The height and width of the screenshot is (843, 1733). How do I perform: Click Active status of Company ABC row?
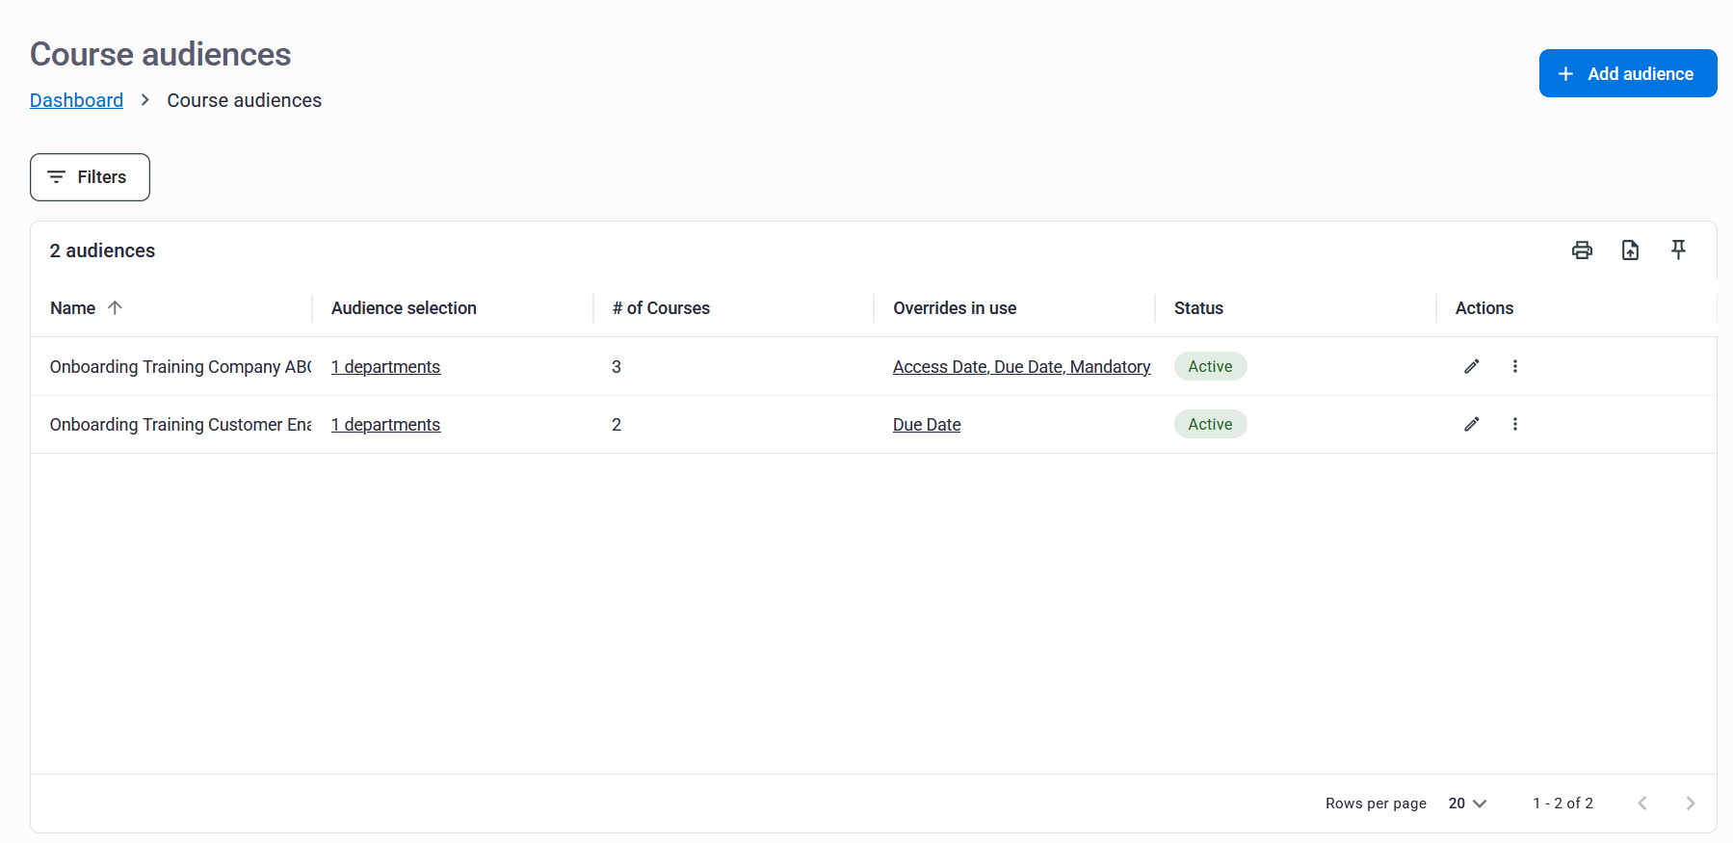[1210, 366]
